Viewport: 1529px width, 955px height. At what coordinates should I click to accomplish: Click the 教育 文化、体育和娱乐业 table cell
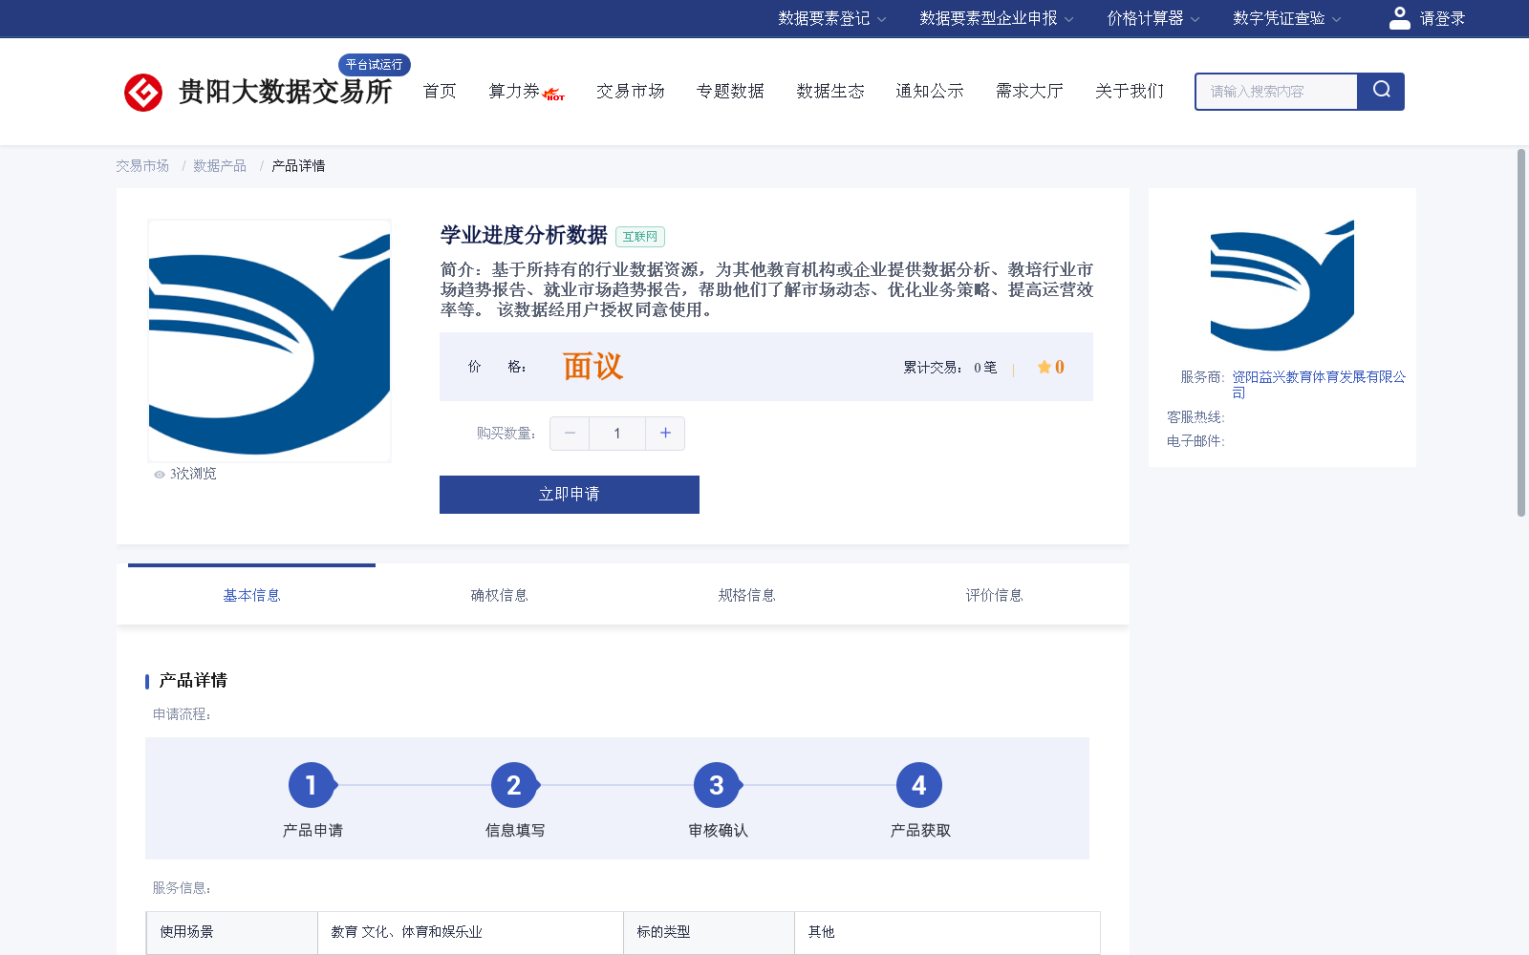pos(470,932)
